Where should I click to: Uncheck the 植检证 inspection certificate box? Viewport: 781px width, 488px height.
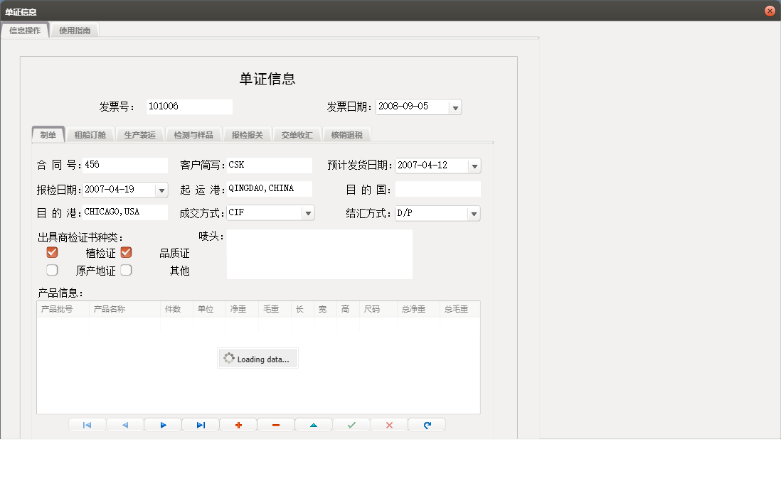[x=51, y=251]
